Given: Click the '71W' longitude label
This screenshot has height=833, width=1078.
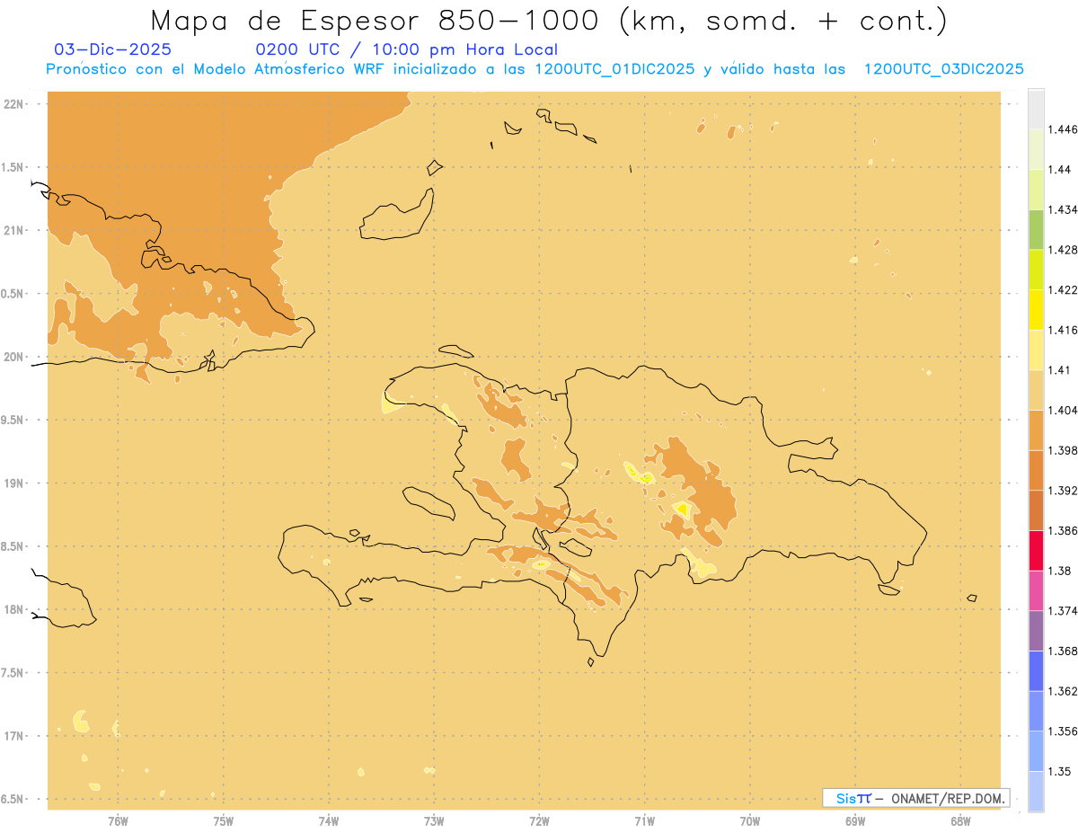Looking at the screenshot, I should 644,820.
